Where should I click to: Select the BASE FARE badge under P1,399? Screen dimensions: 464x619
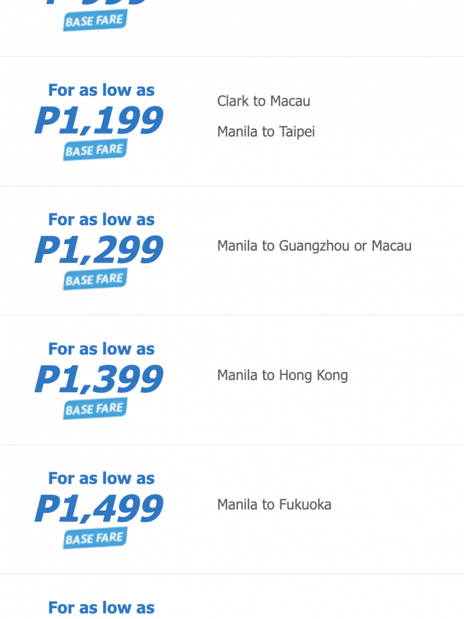(x=95, y=409)
